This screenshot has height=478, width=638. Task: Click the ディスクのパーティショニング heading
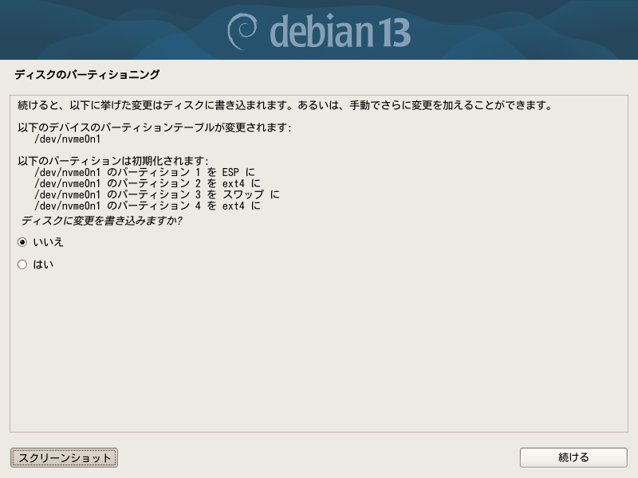coord(87,74)
